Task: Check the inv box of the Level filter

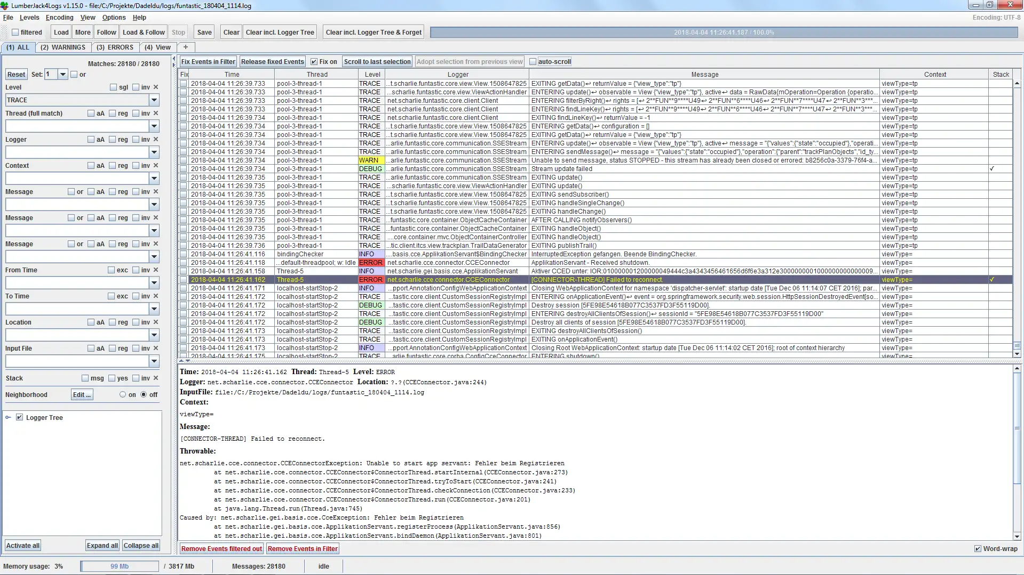Action: pyautogui.click(x=136, y=87)
